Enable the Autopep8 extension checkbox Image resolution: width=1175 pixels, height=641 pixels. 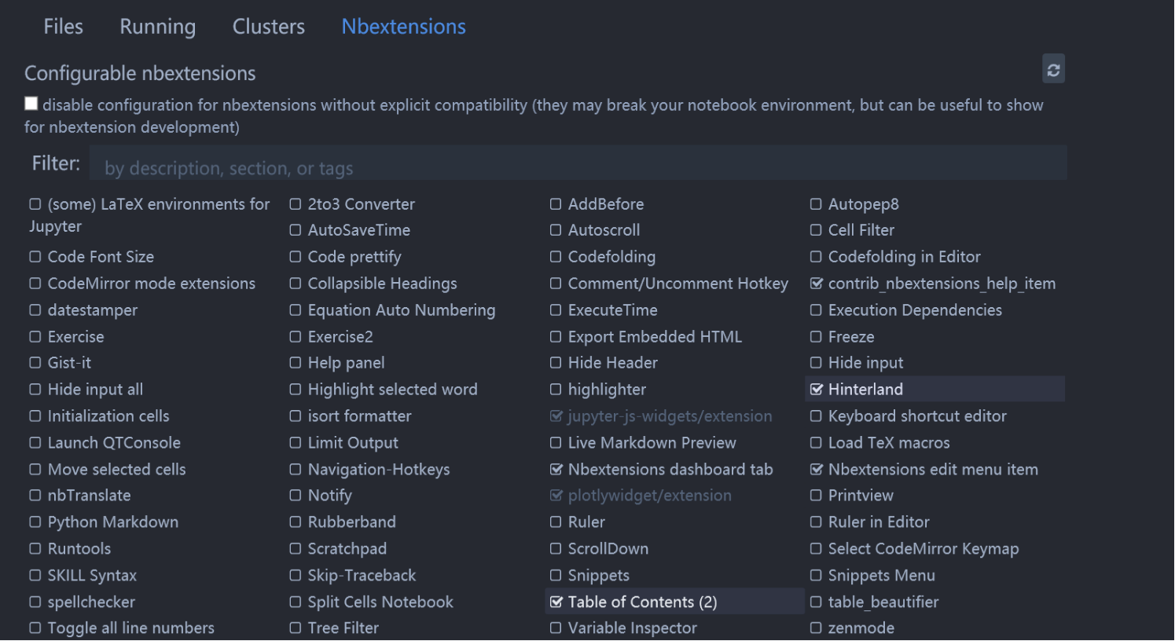pyautogui.click(x=817, y=204)
